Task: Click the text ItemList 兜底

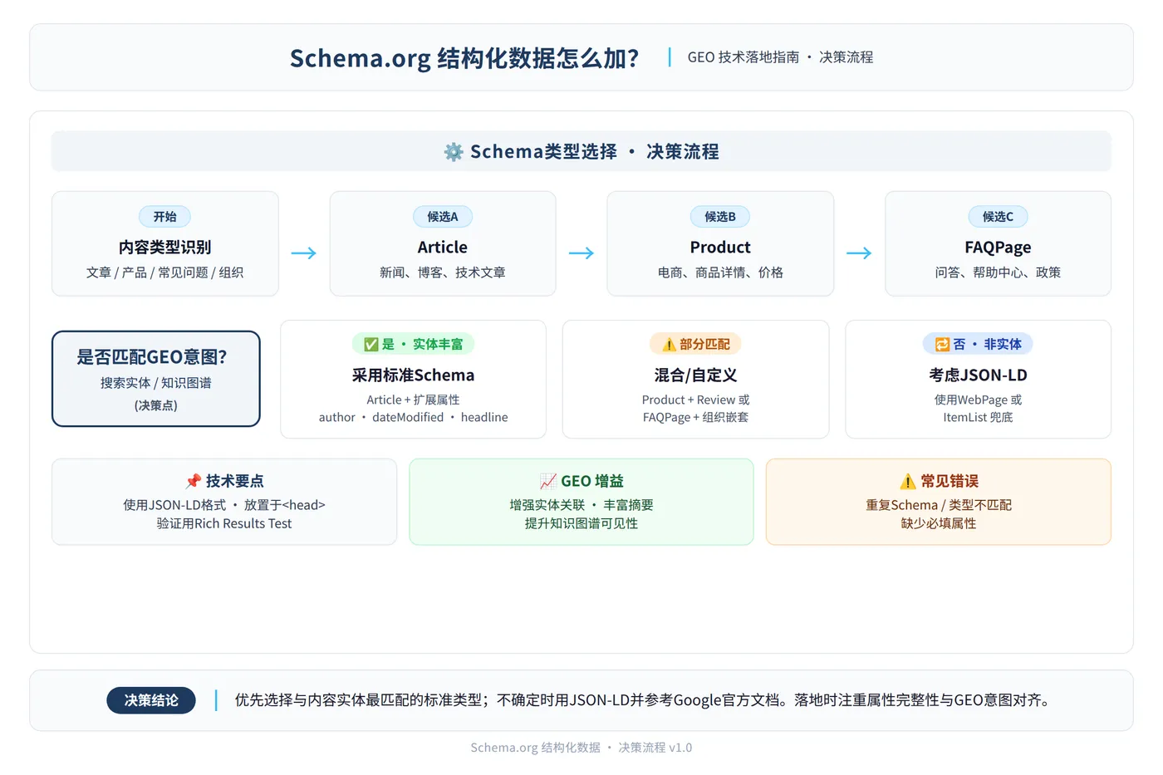Action: 978,417
